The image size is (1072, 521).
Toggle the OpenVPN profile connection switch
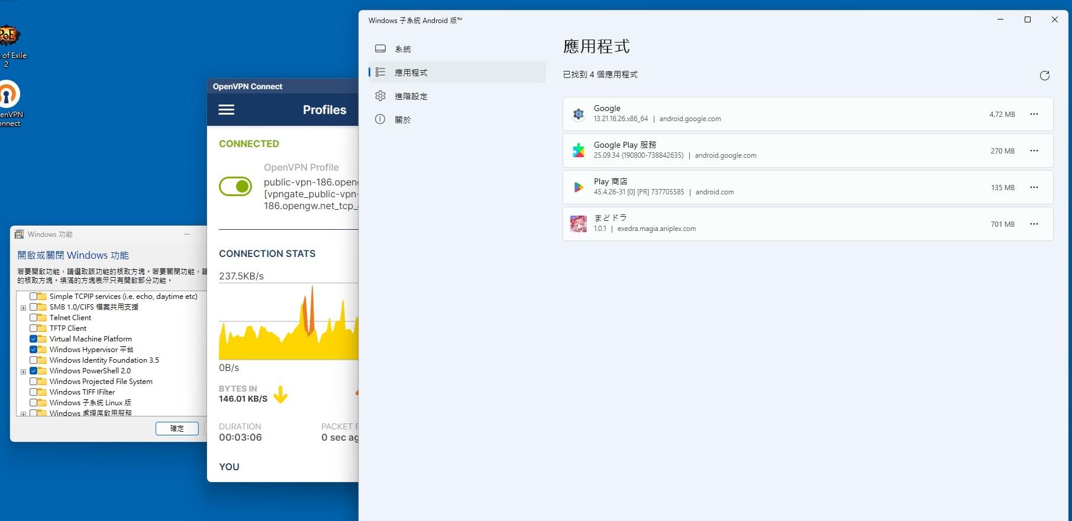pyautogui.click(x=235, y=187)
